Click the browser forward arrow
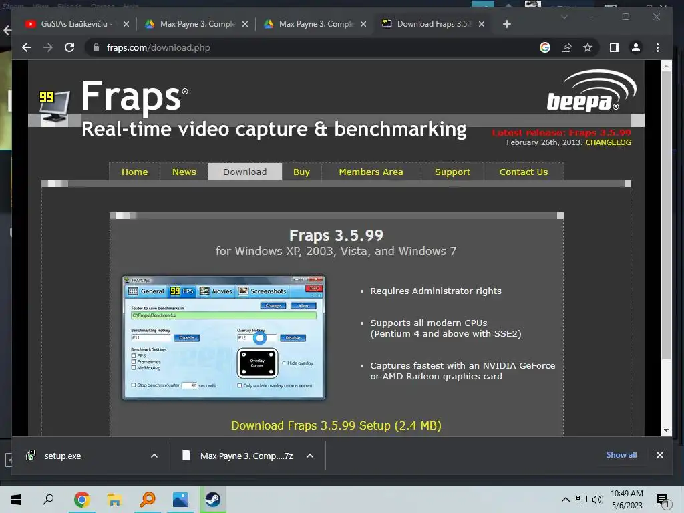The height and width of the screenshot is (513, 684). click(x=48, y=47)
